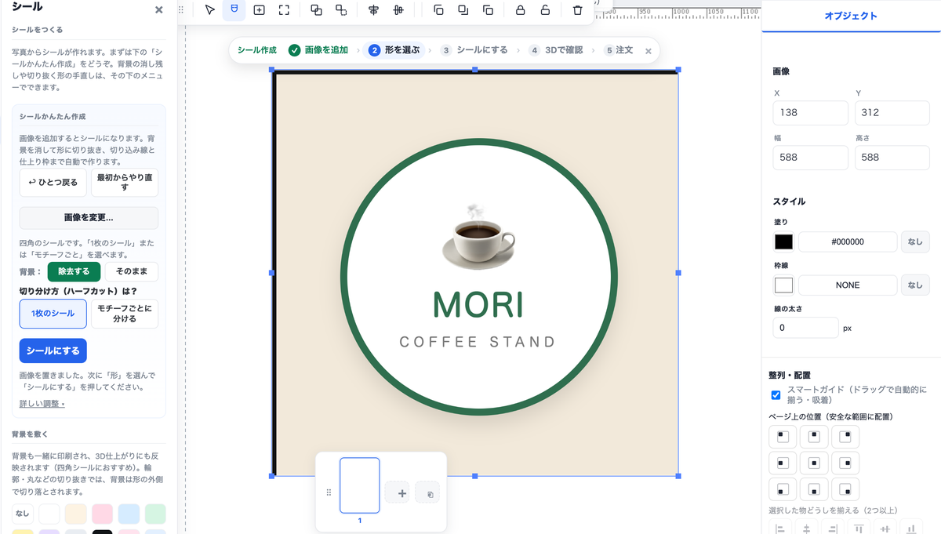Align objects to vertical middle
941x534 pixels.
(x=398, y=10)
